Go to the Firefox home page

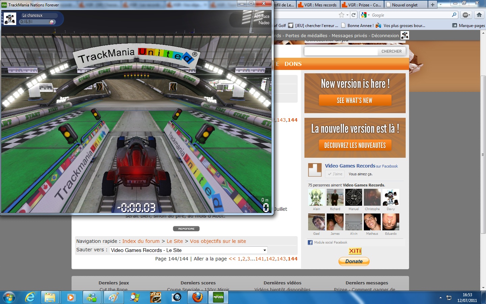479,15
